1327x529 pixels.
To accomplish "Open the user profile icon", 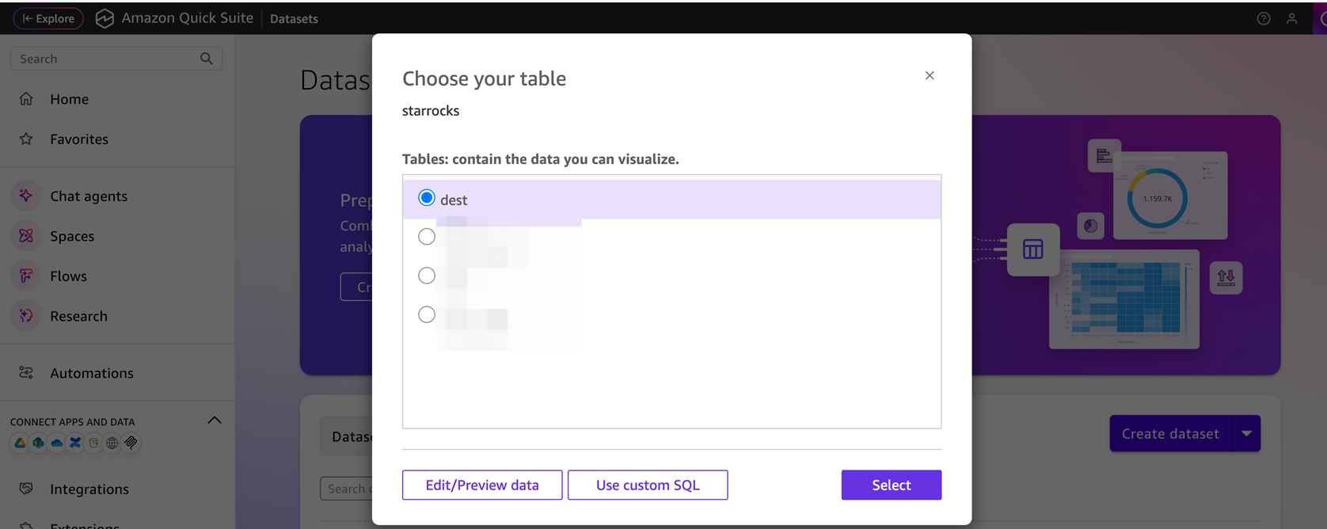I will click(1291, 18).
